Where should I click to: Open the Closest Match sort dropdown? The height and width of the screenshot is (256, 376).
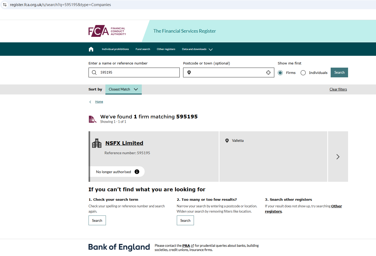[x=124, y=89]
